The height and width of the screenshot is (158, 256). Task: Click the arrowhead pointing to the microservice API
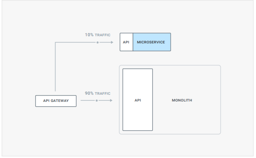[112, 42]
